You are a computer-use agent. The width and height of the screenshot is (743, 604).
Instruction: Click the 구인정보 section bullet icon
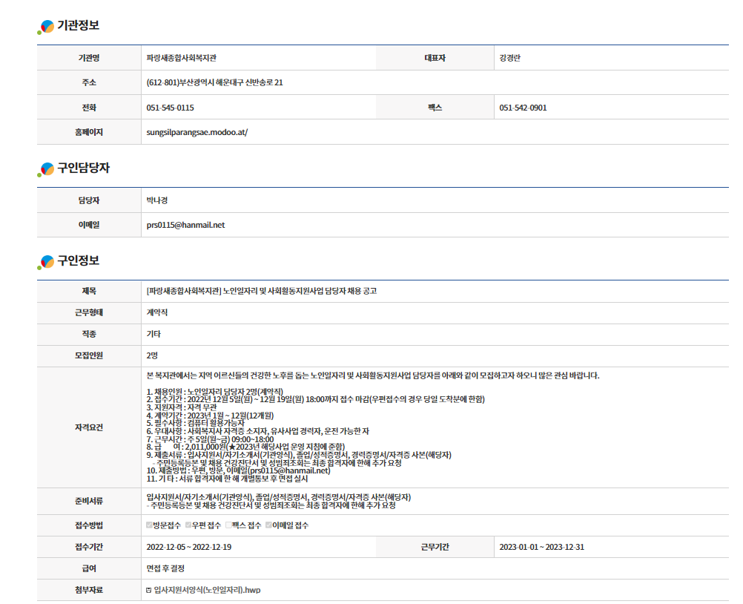46,262
